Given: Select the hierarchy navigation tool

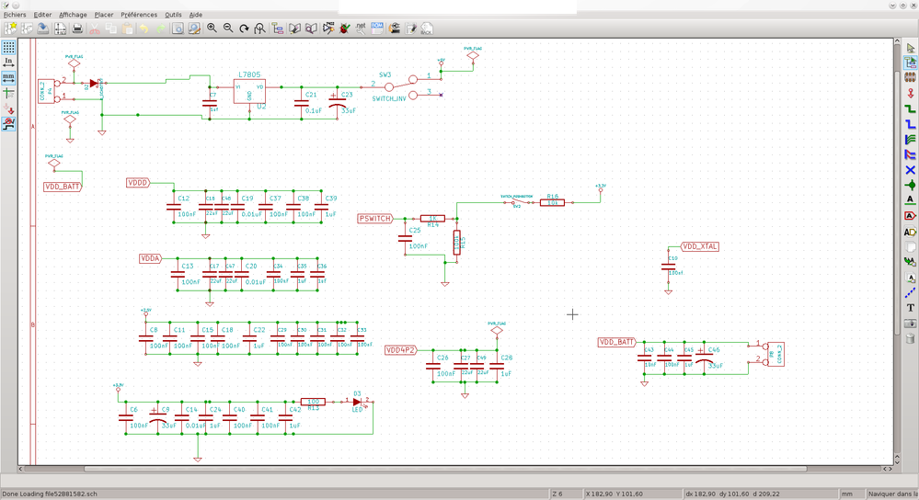Looking at the screenshot, I should [x=910, y=62].
